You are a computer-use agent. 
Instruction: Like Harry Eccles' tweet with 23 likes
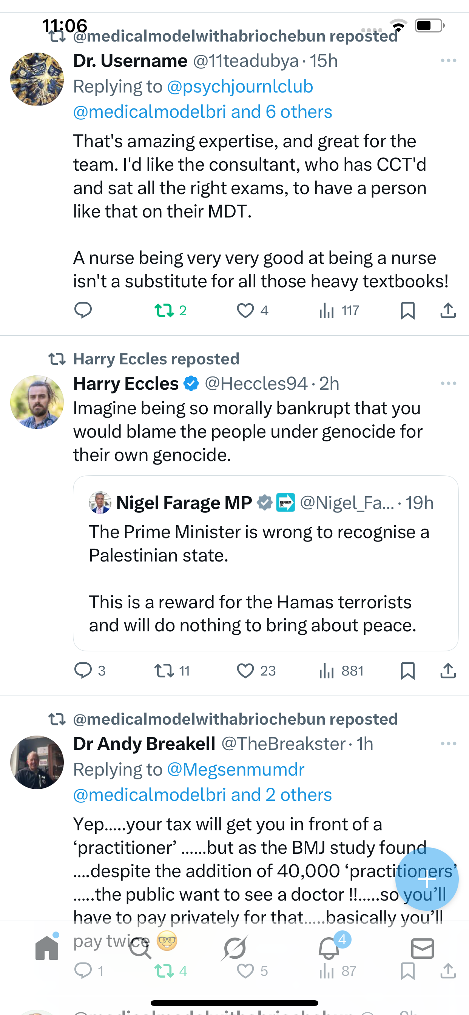coord(245,671)
